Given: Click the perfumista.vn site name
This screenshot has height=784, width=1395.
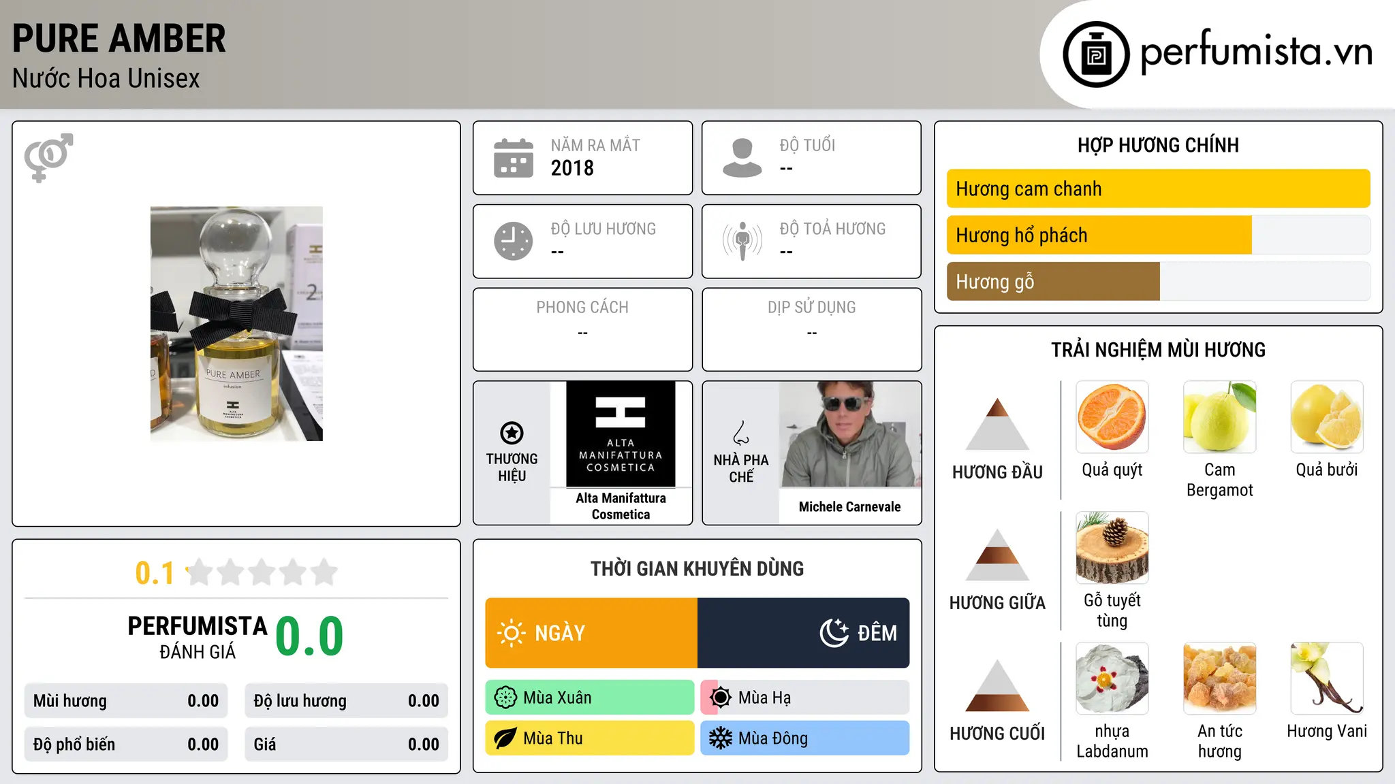Looking at the screenshot, I should (1256, 52).
